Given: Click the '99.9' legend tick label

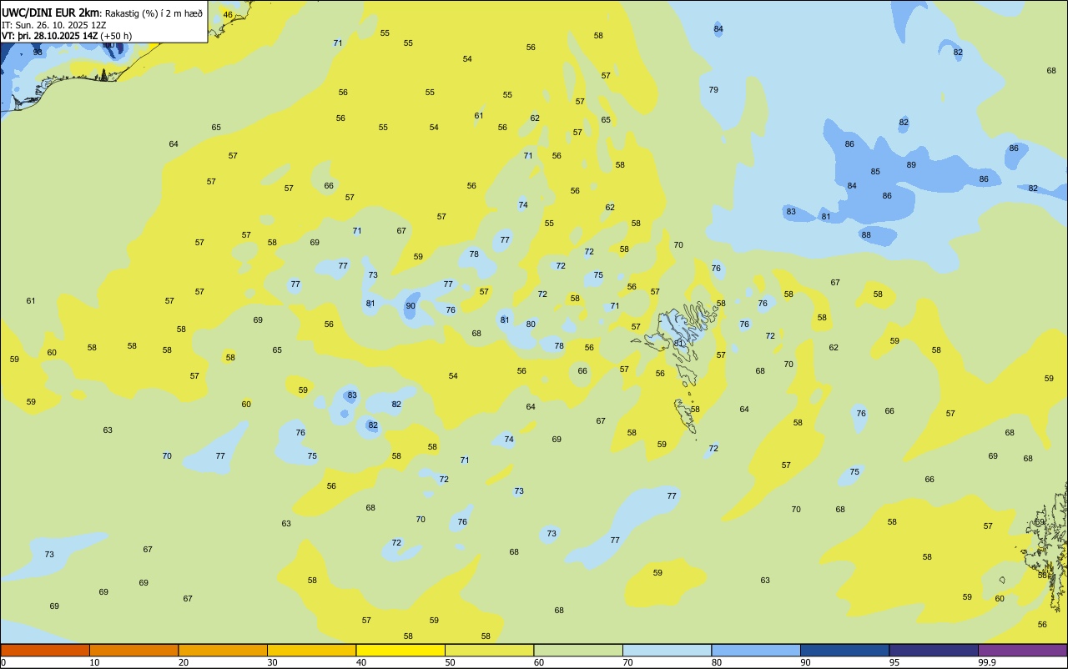Looking at the screenshot, I should coord(987,662).
